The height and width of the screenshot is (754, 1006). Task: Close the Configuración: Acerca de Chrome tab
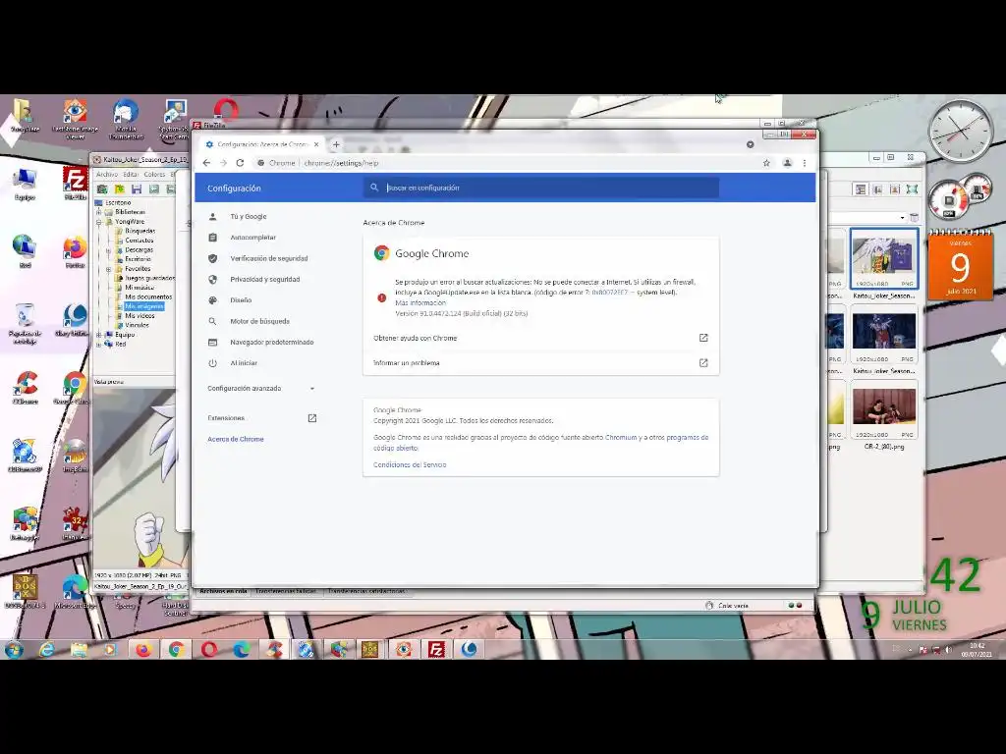(316, 144)
